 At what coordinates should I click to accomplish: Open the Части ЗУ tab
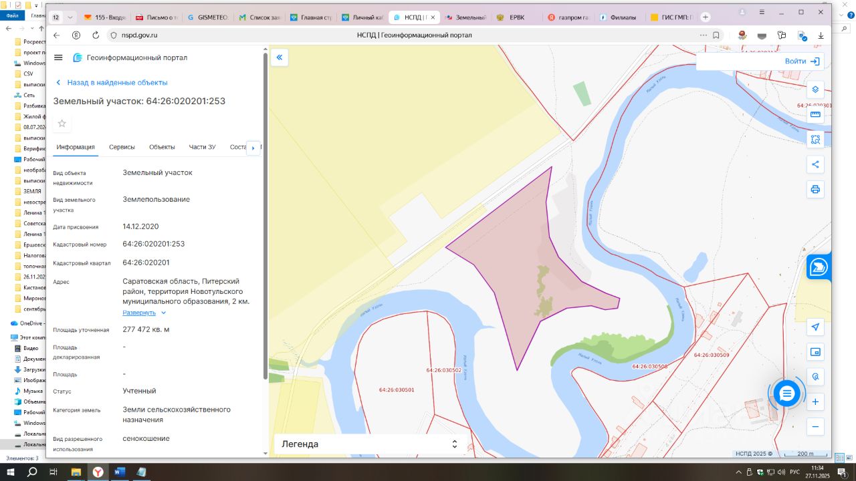pyautogui.click(x=202, y=147)
